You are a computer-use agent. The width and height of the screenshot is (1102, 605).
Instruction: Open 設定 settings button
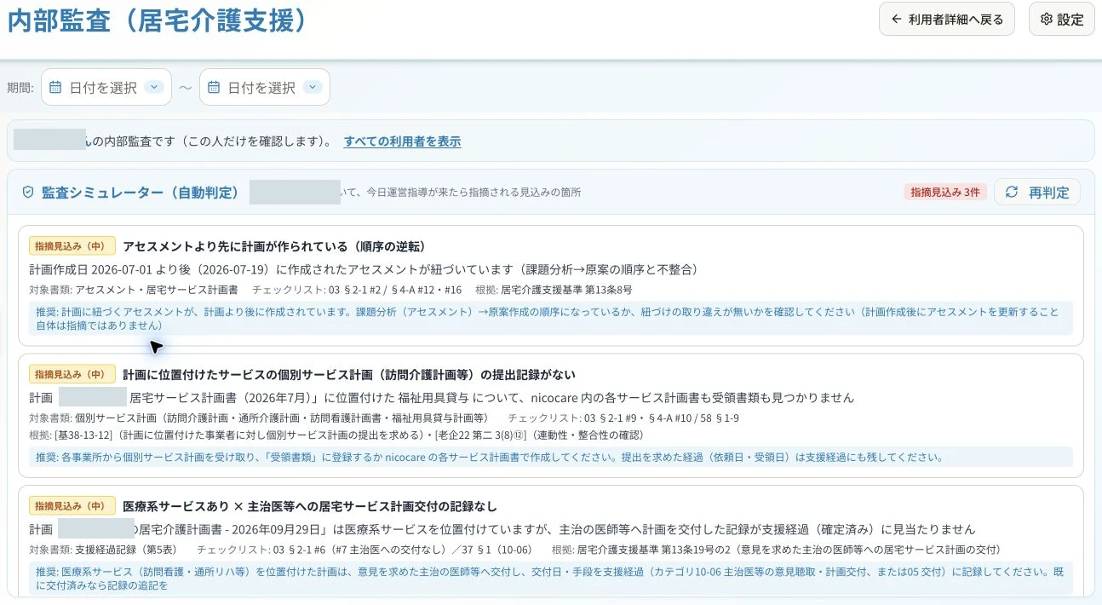pos(1061,19)
